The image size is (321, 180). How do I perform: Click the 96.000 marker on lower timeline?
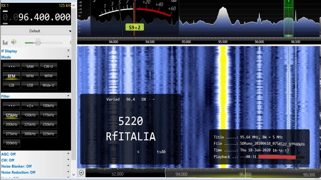point(245,174)
